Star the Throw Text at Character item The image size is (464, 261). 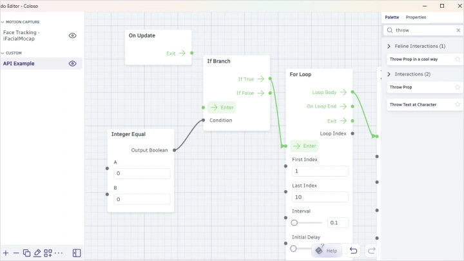coord(458,104)
